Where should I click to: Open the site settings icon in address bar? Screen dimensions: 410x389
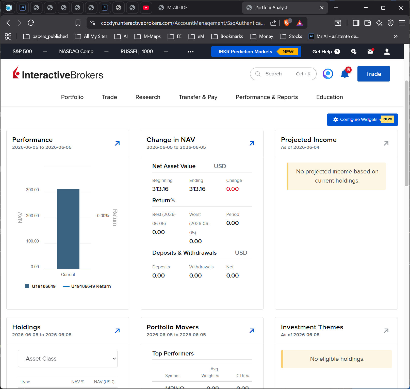93,23
